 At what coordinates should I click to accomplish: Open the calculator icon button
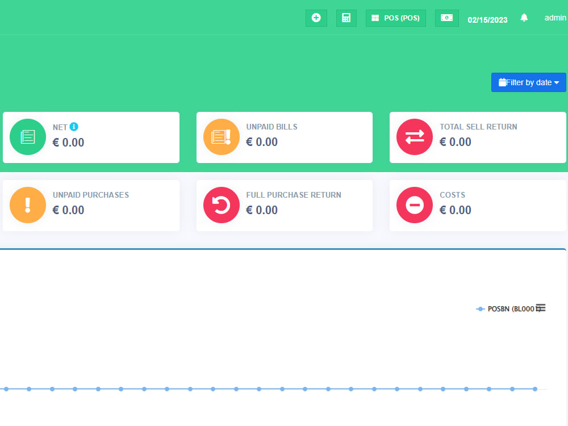coord(346,18)
